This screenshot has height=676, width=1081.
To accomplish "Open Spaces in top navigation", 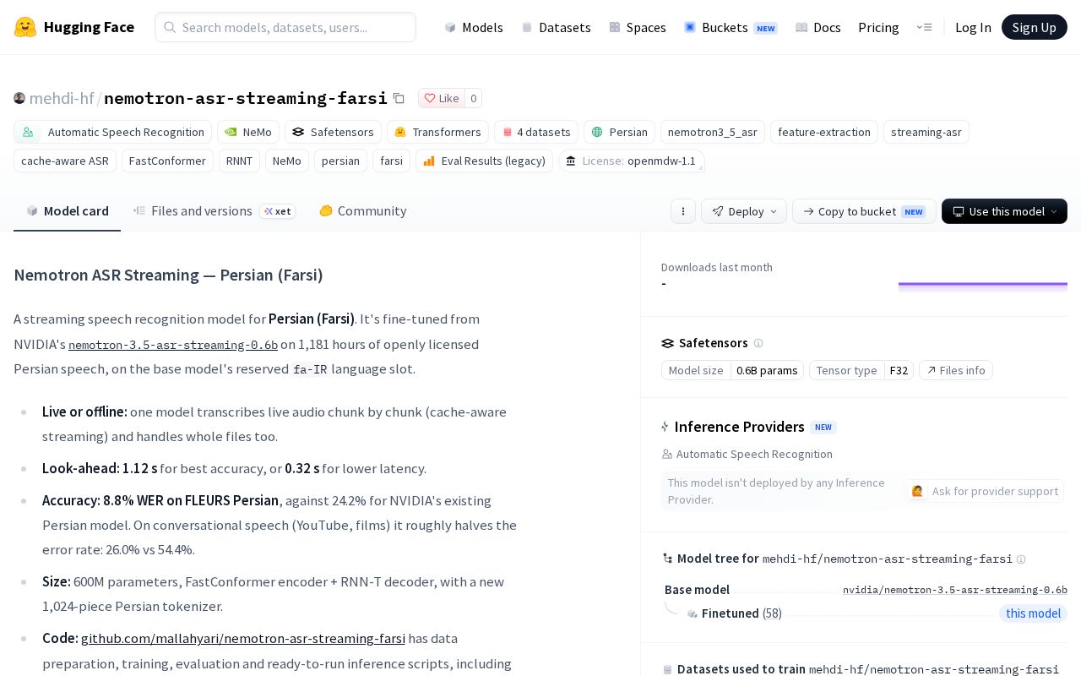I will pos(638,27).
